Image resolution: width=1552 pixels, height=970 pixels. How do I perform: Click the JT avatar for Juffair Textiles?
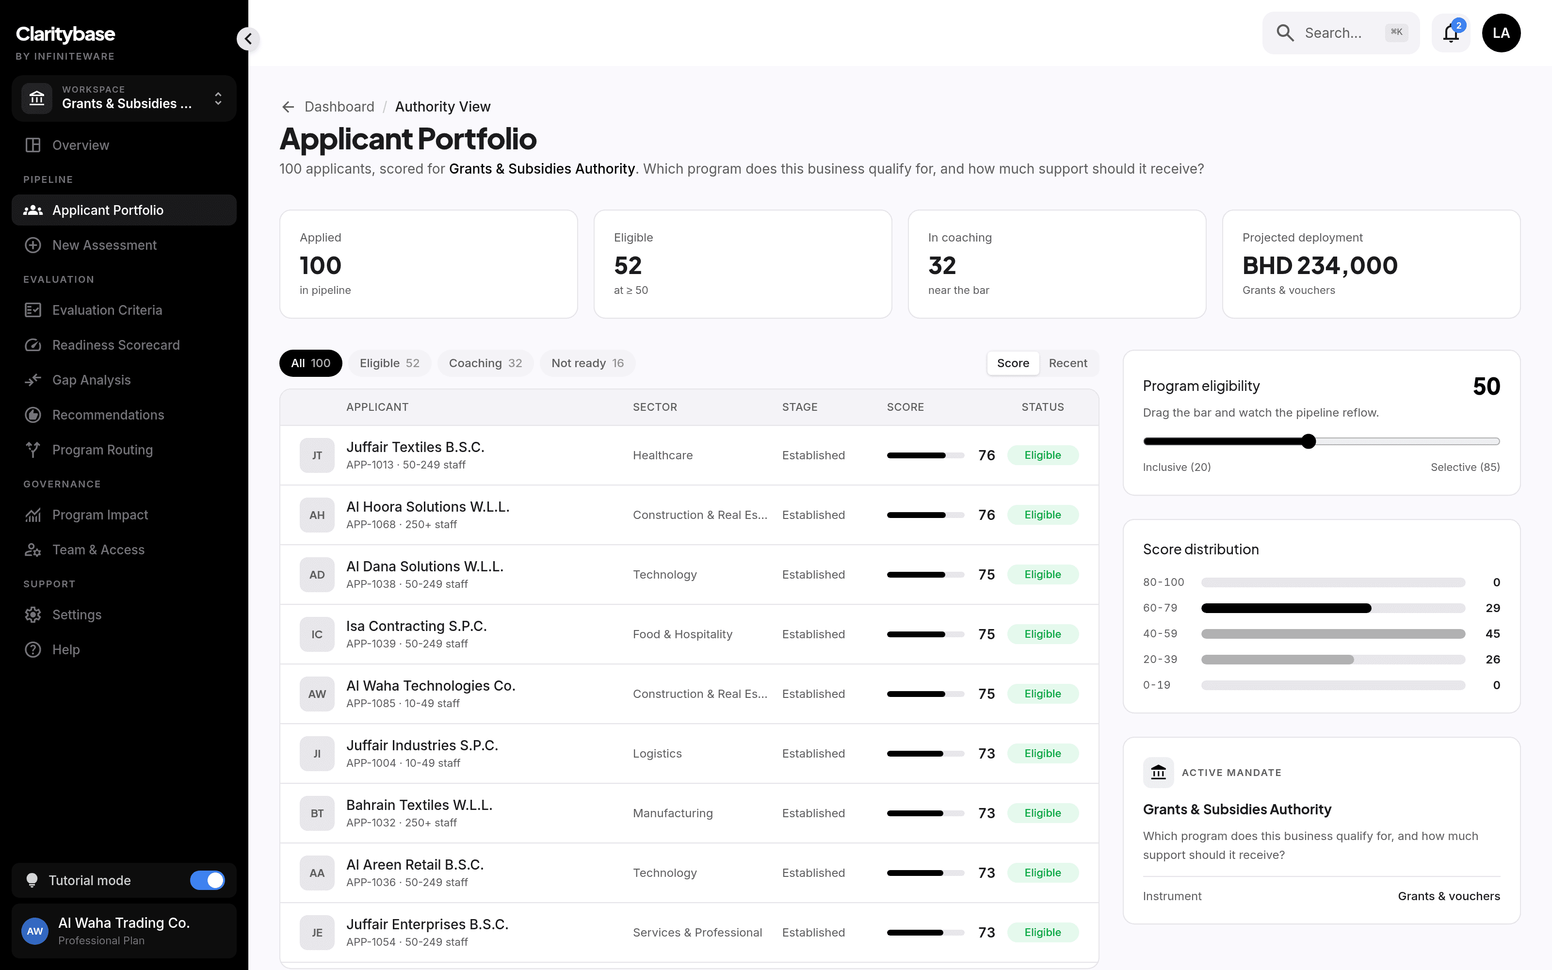point(317,455)
